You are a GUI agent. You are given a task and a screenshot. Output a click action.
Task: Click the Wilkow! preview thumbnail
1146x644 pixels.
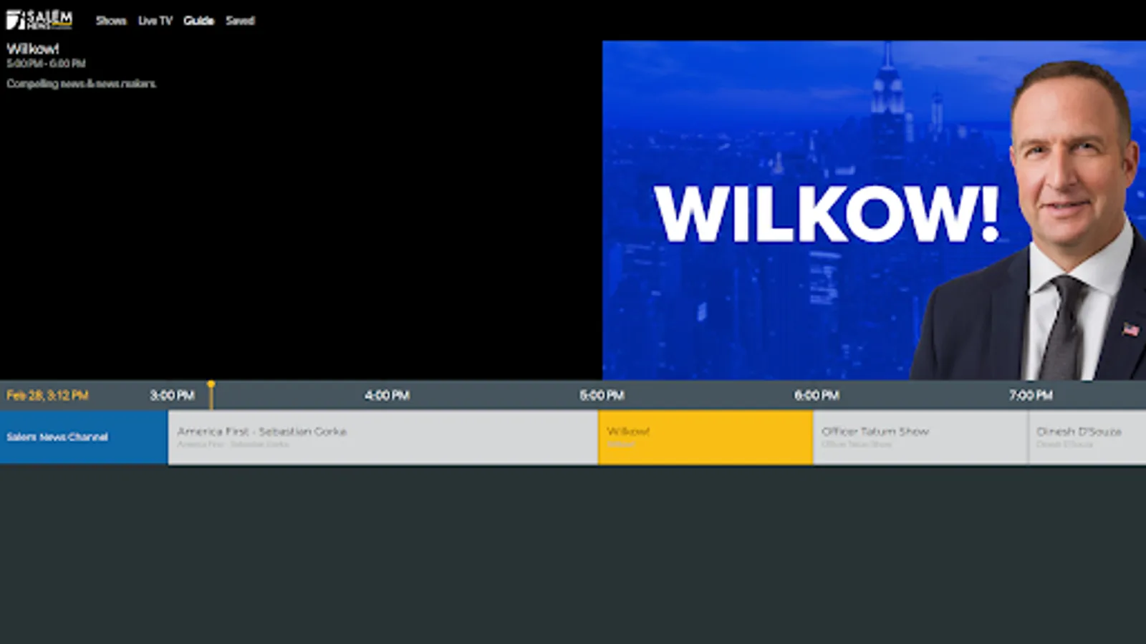click(x=874, y=210)
